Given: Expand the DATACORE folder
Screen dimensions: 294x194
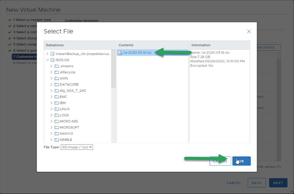Looking at the screenshot, I should click(x=51, y=85).
